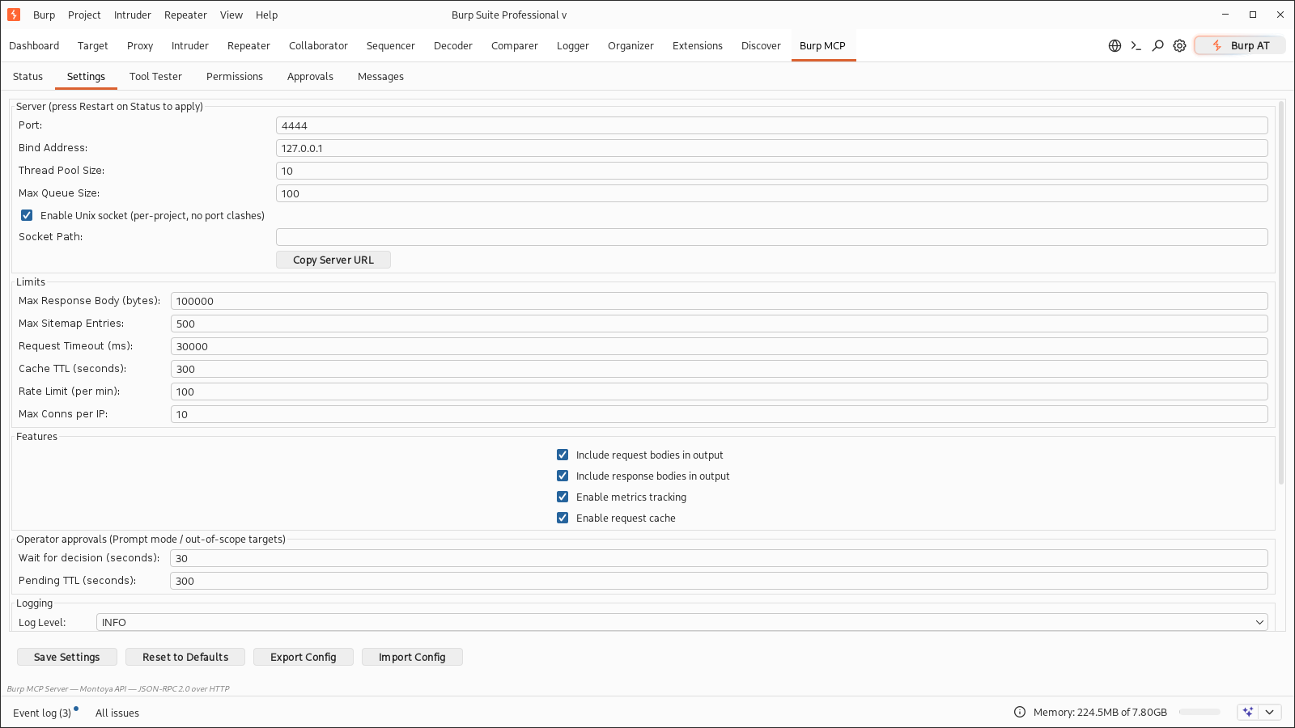Switch to the Repeater tool tab
This screenshot has height=728, width=1295.
point(248,46)
